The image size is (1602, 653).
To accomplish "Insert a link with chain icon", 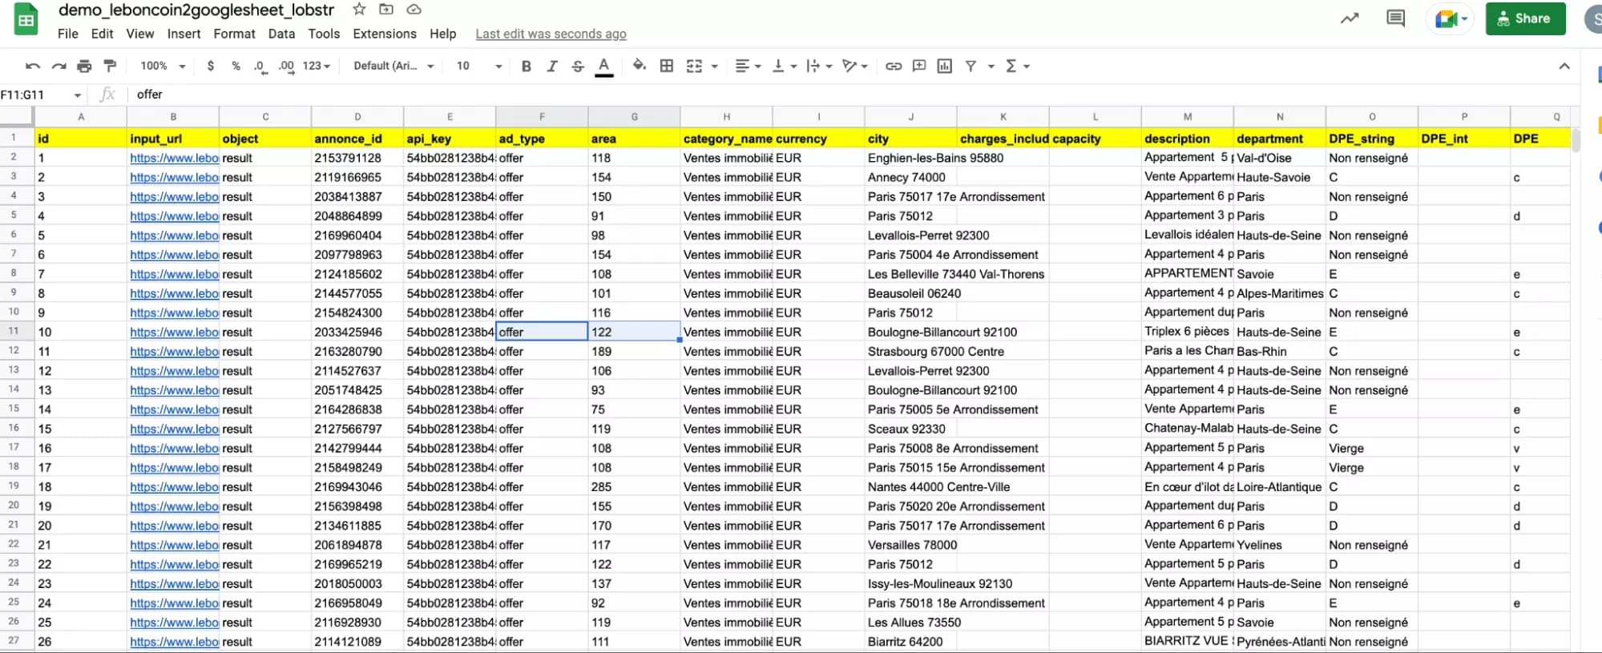I will click(x=894, y=67).
